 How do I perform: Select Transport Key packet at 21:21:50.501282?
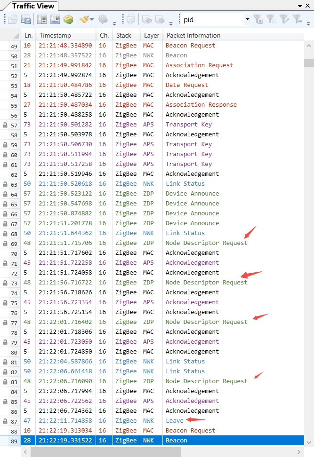pyautogui.click(x=162, y=125)
